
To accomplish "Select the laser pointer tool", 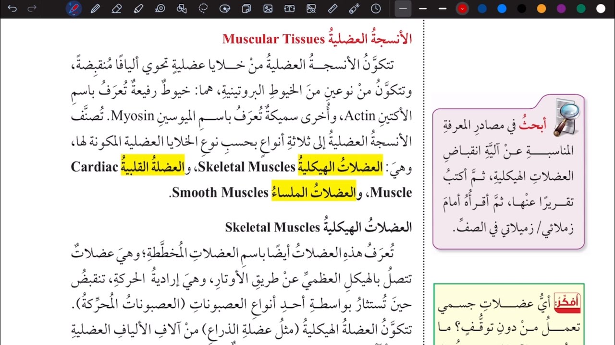I will click(354, 9).
